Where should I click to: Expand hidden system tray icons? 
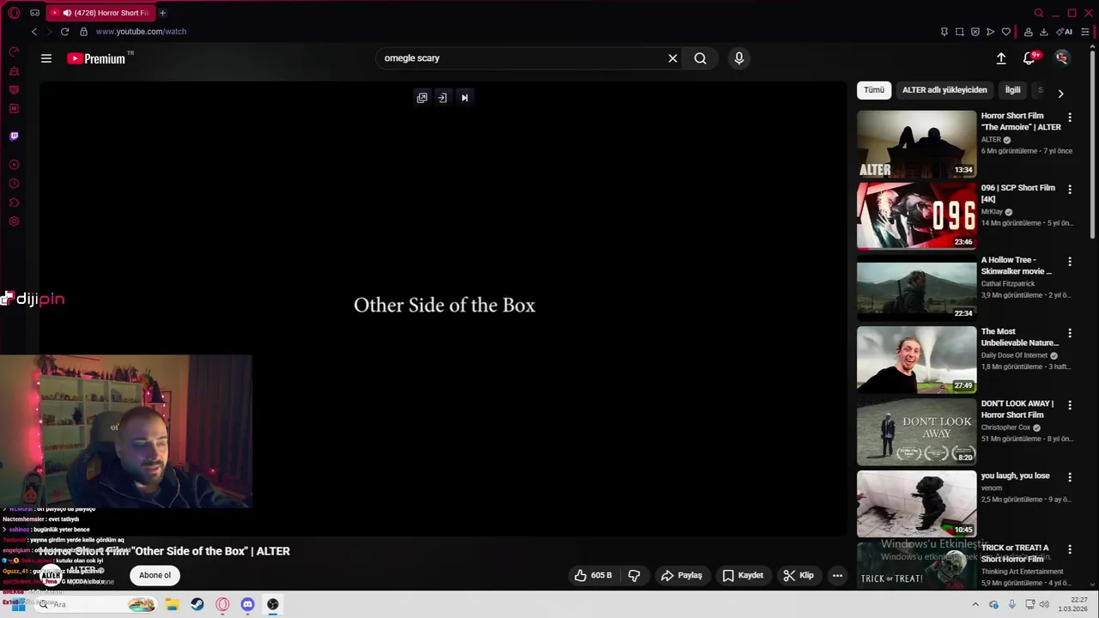(x=975, y=604)
